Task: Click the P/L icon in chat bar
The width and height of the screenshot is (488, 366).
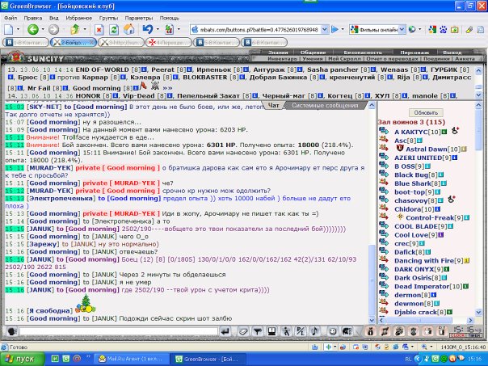Action: 301,332
